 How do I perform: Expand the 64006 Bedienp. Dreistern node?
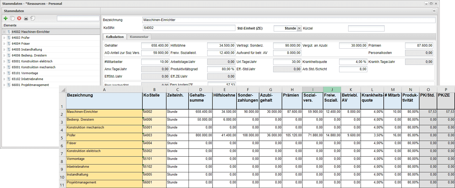[x=4, y=55]
